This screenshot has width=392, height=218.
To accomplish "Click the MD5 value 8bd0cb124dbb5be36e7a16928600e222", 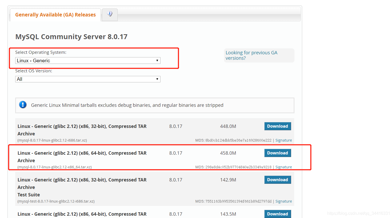I will pos(238,140).
